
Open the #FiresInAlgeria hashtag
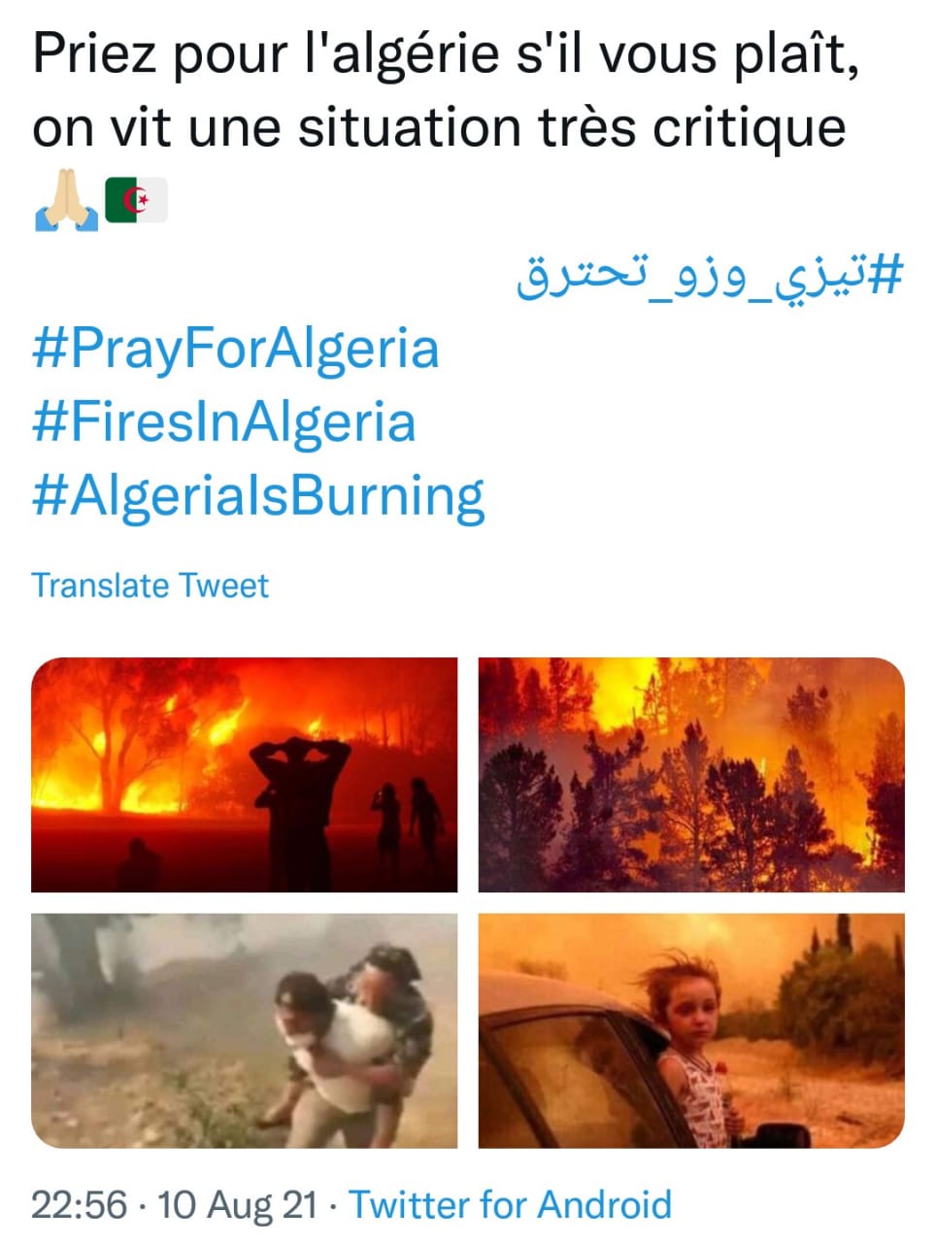click(x=224, y=422)
